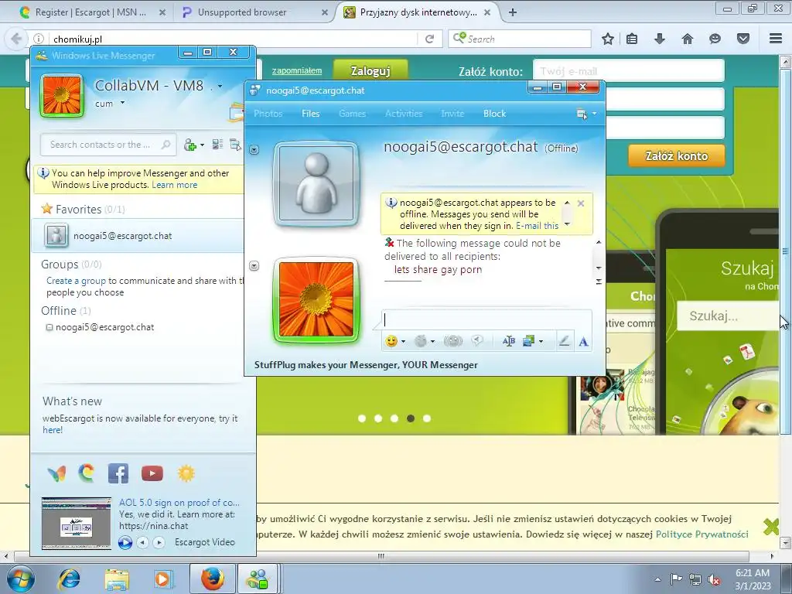
Task: Select the first carousel dot
Action: click(362, 418)
